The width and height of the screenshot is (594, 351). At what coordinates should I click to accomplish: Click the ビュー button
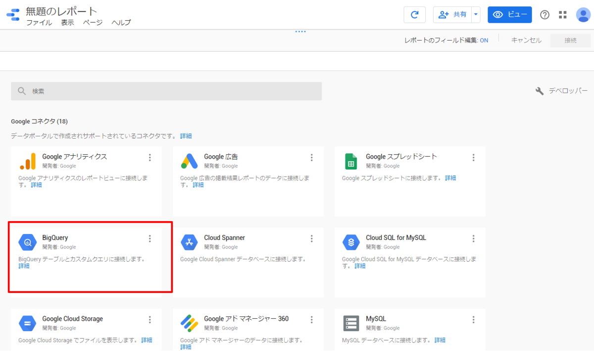pyautogui.click(x=510, y=14)
